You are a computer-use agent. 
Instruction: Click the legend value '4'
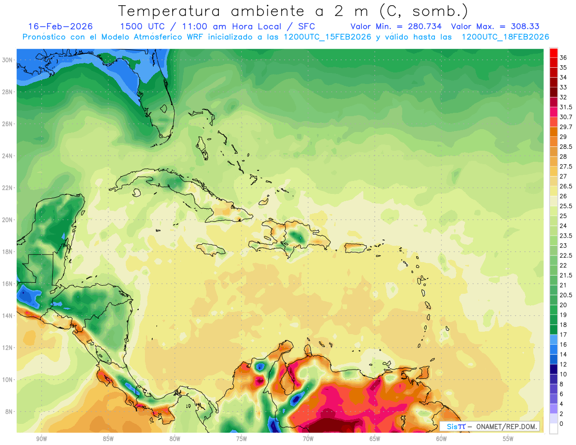pos(562,404)
